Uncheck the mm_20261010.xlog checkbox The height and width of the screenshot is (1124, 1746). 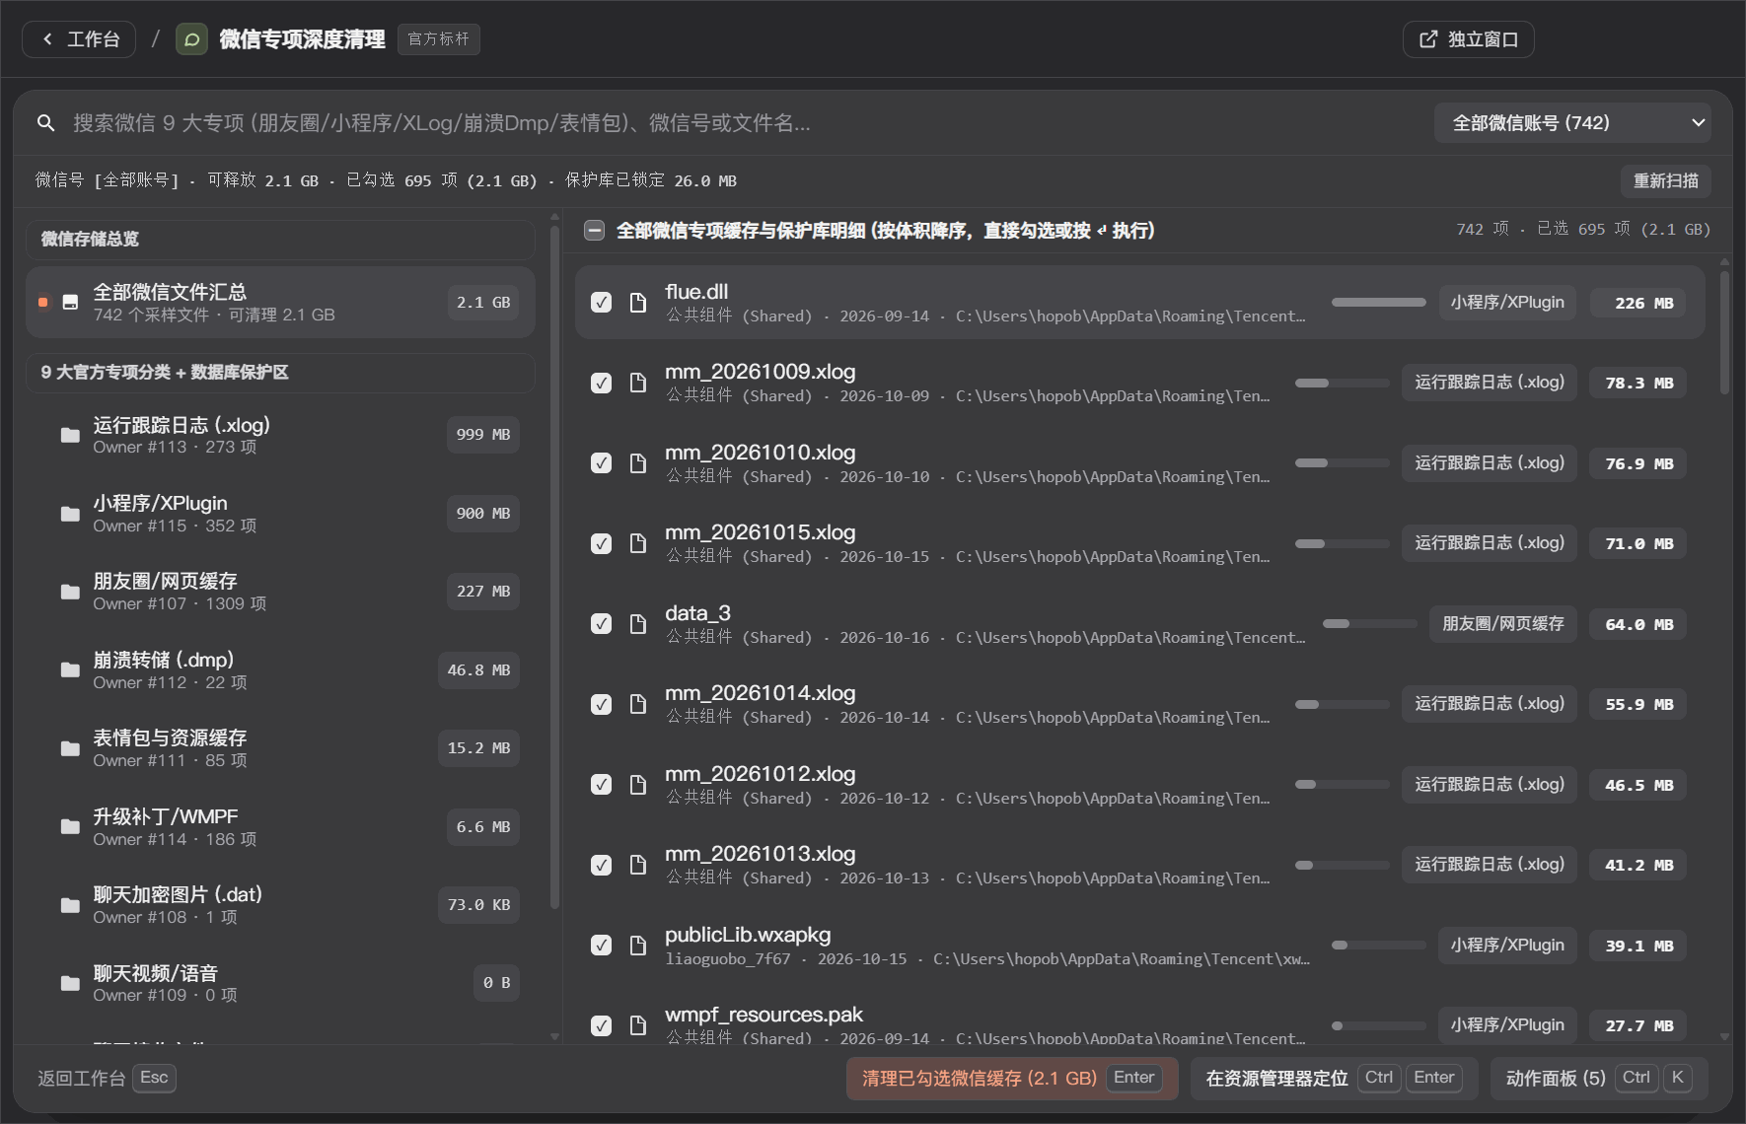coord(601,463)
